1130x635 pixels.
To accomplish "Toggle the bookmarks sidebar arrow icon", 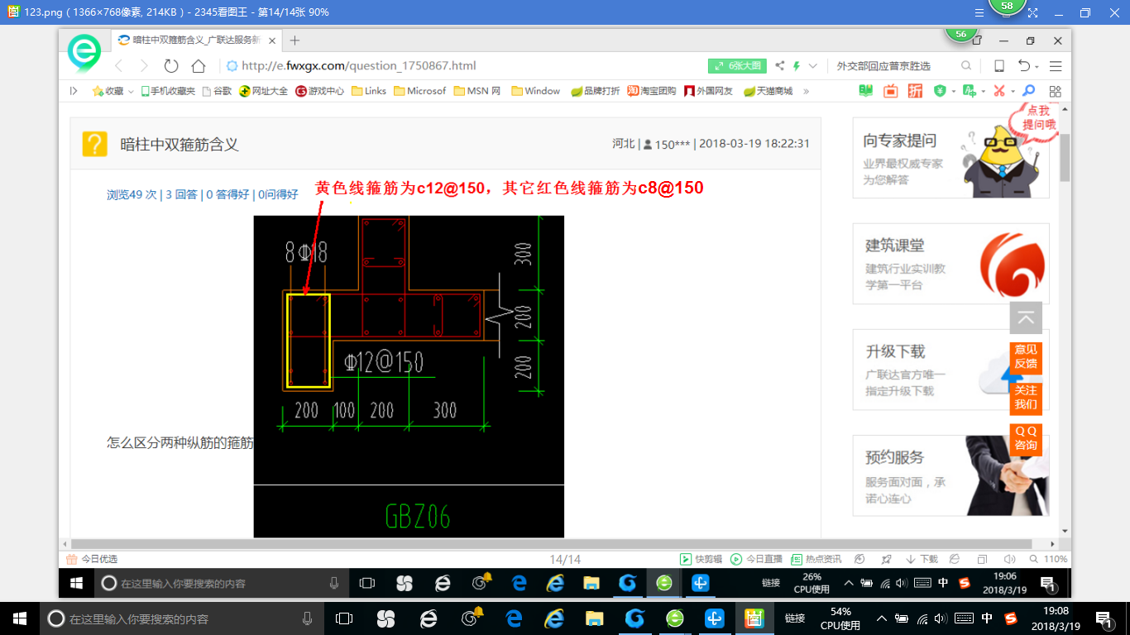I will click(74, 91).
